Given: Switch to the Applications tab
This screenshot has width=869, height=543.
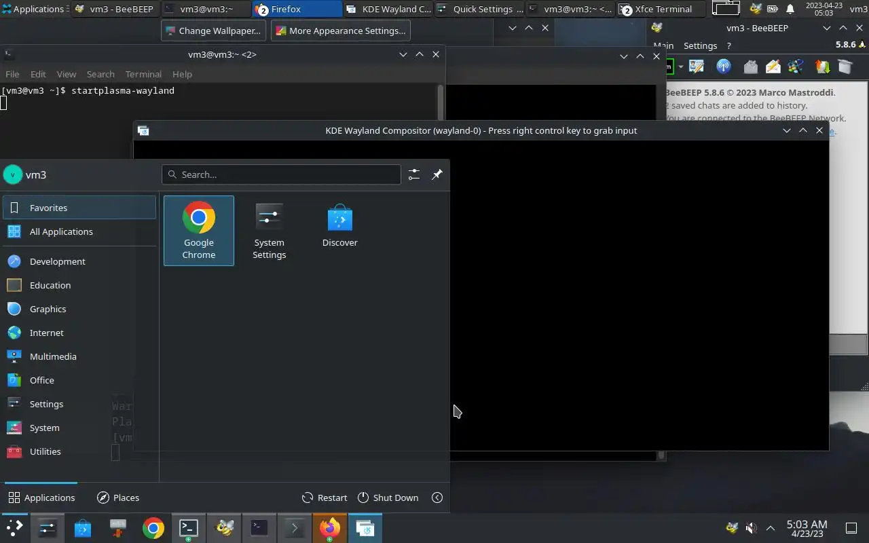Looking at the screenshot, I should pos(41,498).
